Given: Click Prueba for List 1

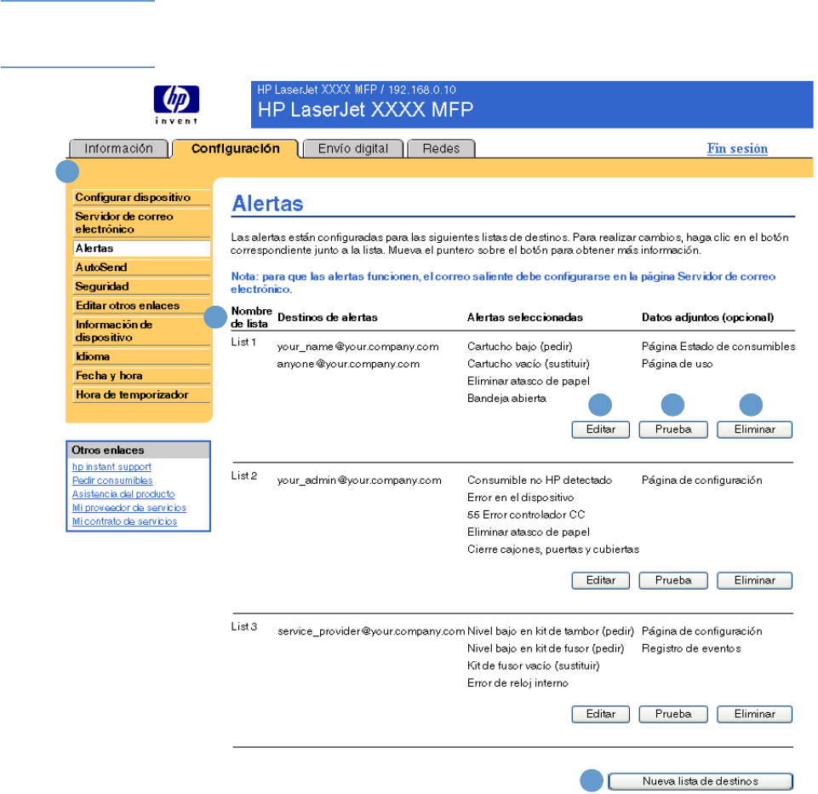Looking at the screenshot, I should tap(673, 429).
